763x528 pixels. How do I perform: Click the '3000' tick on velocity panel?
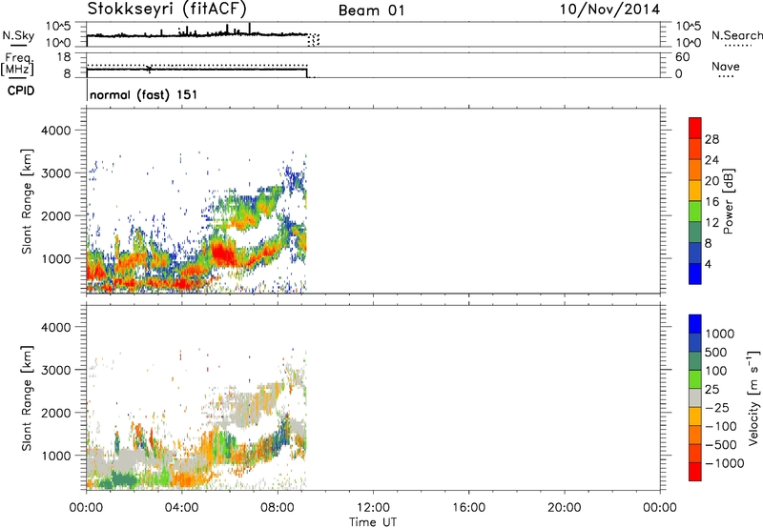tap(56, 370)
